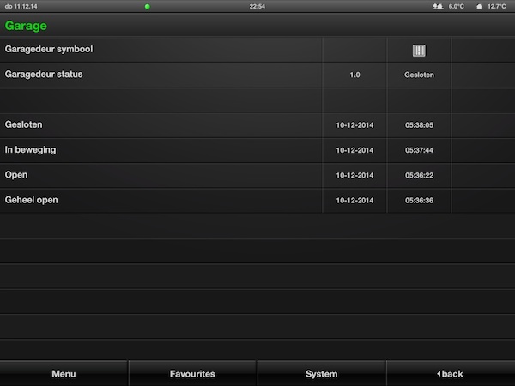Go to the System tab
The height and width of the screenshot is (386, 515).
[321, 374]
